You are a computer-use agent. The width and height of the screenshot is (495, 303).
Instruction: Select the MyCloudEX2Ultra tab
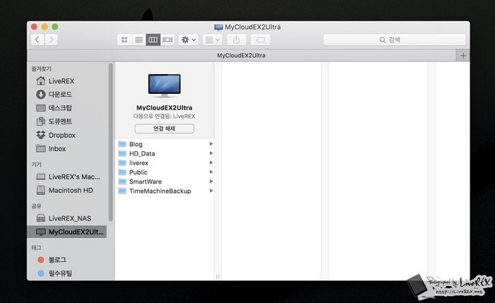point(242,56)
